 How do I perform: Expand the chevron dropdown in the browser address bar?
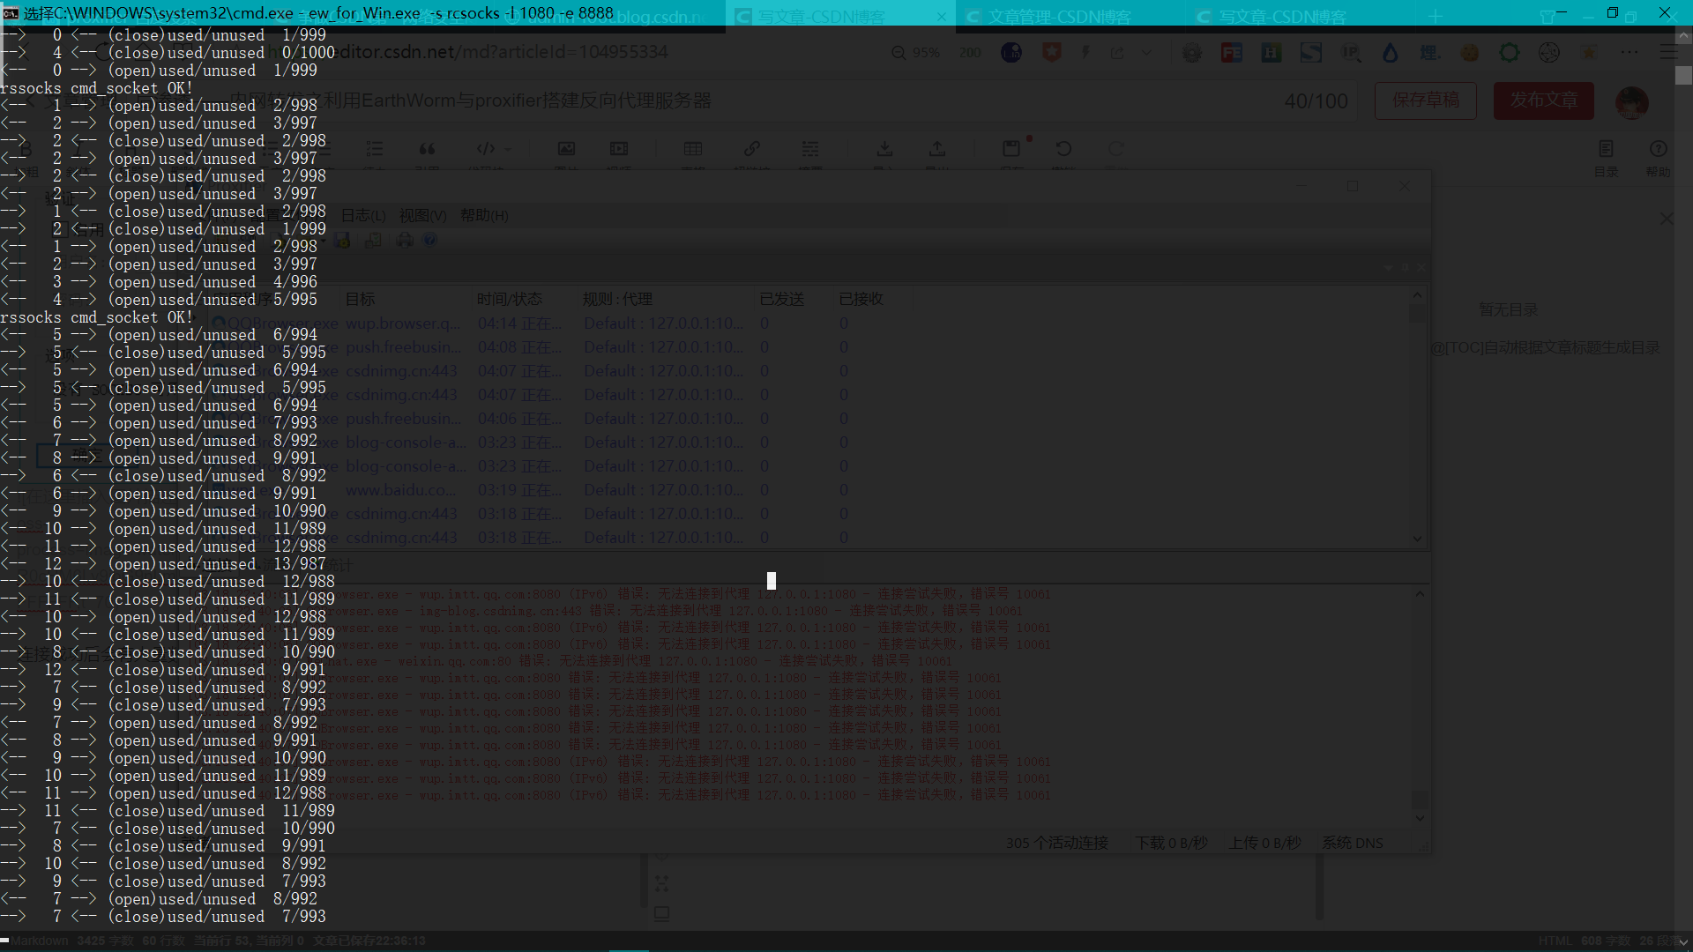point(1146,53)
